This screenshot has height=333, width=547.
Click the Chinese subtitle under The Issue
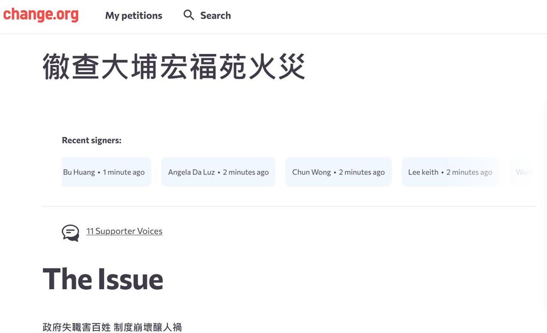point(112,327)
